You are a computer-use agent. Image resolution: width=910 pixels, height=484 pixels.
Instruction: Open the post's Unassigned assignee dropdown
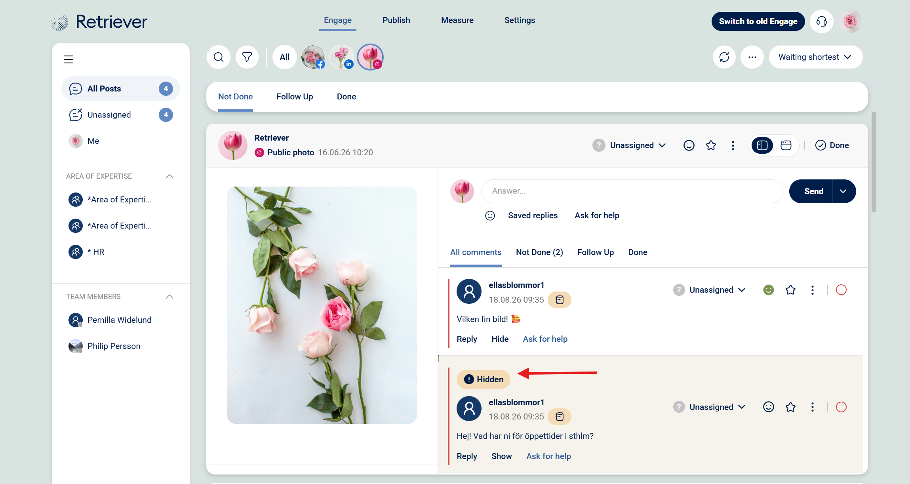point(630,145)
